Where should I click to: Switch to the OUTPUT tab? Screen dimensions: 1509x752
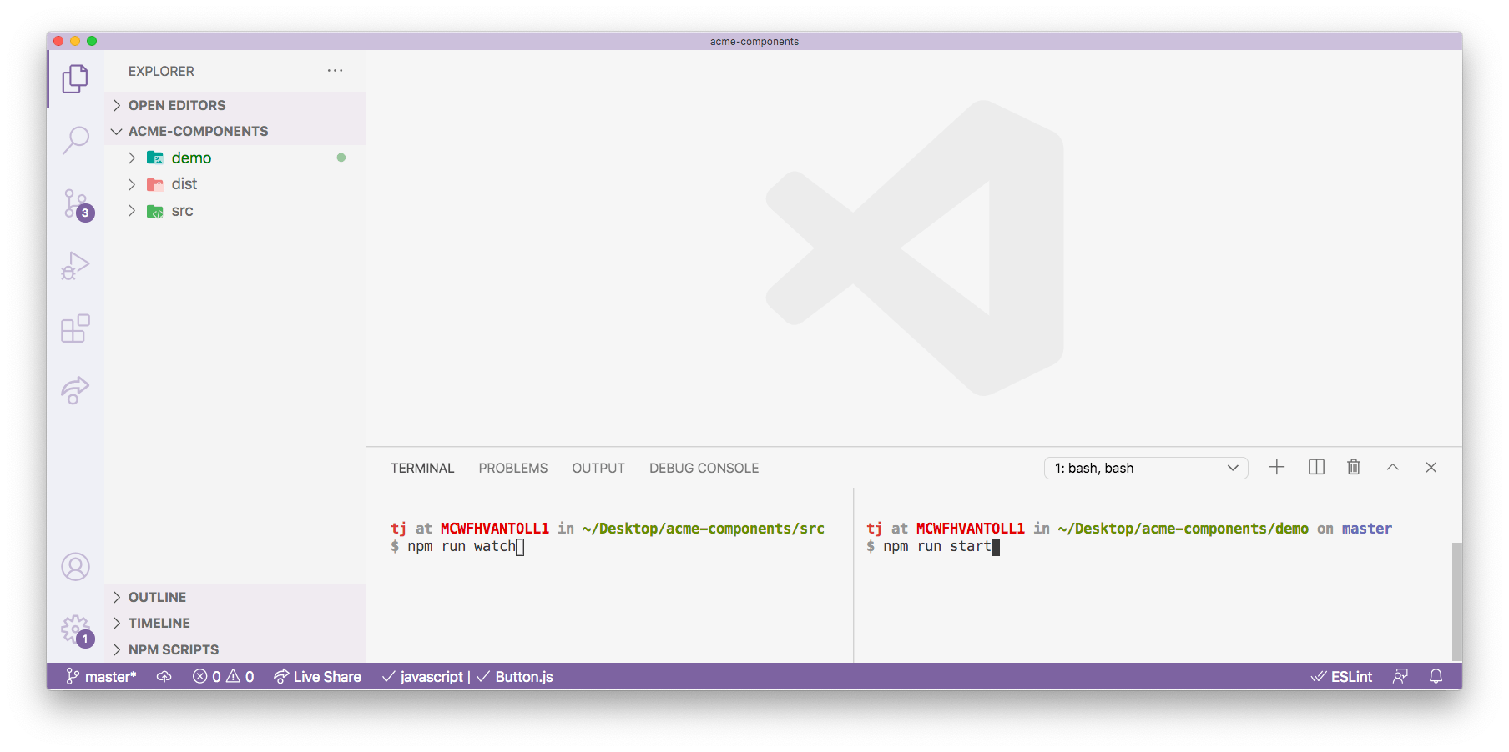click(x=598, y=469)
